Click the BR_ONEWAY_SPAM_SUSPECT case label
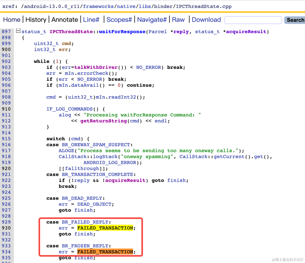Screen dimensions: 305x263 96,144
